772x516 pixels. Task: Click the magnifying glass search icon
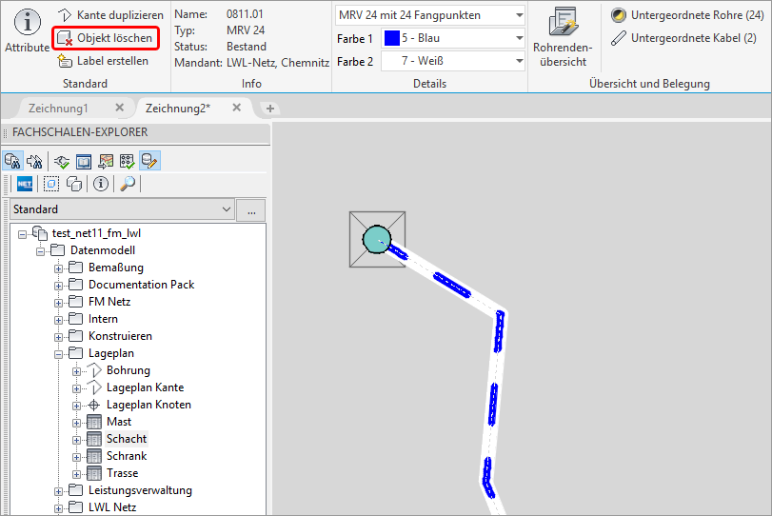(x=127, y=184)
